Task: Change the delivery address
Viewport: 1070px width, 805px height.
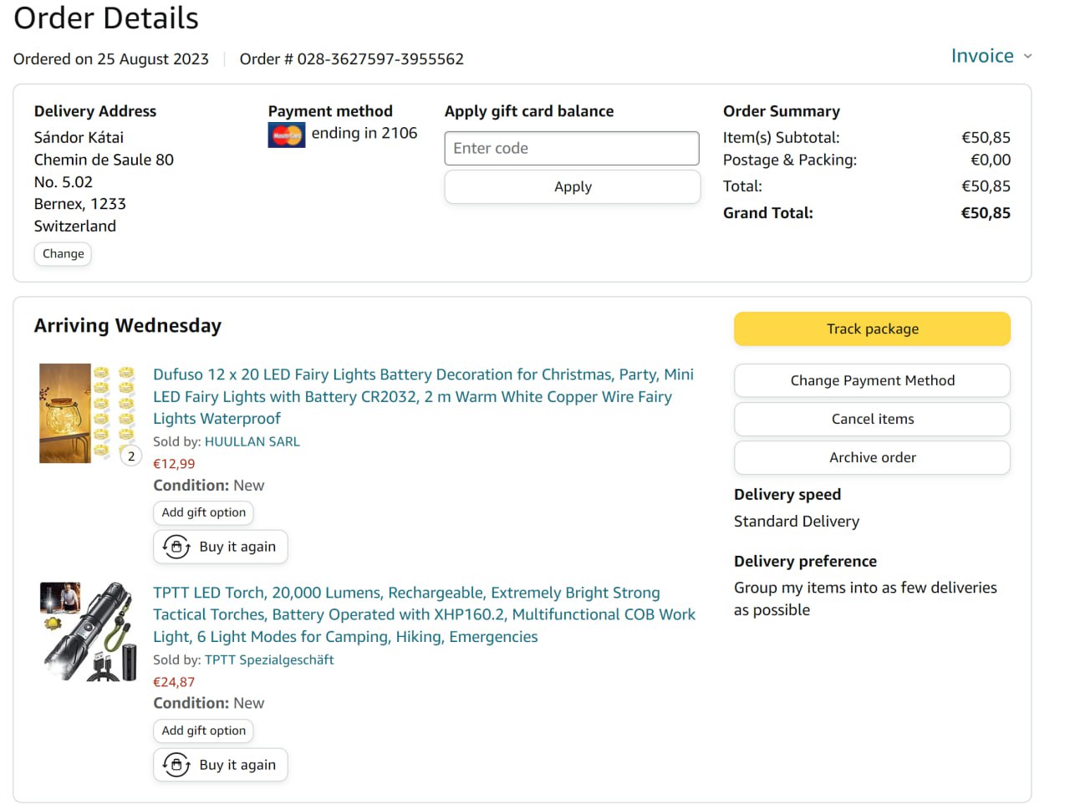Action: pyautogui.click(x=63, y=254)
